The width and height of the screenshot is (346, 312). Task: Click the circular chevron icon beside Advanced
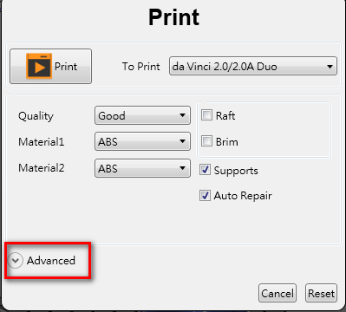pyautogui.click(x=15, y=261)
